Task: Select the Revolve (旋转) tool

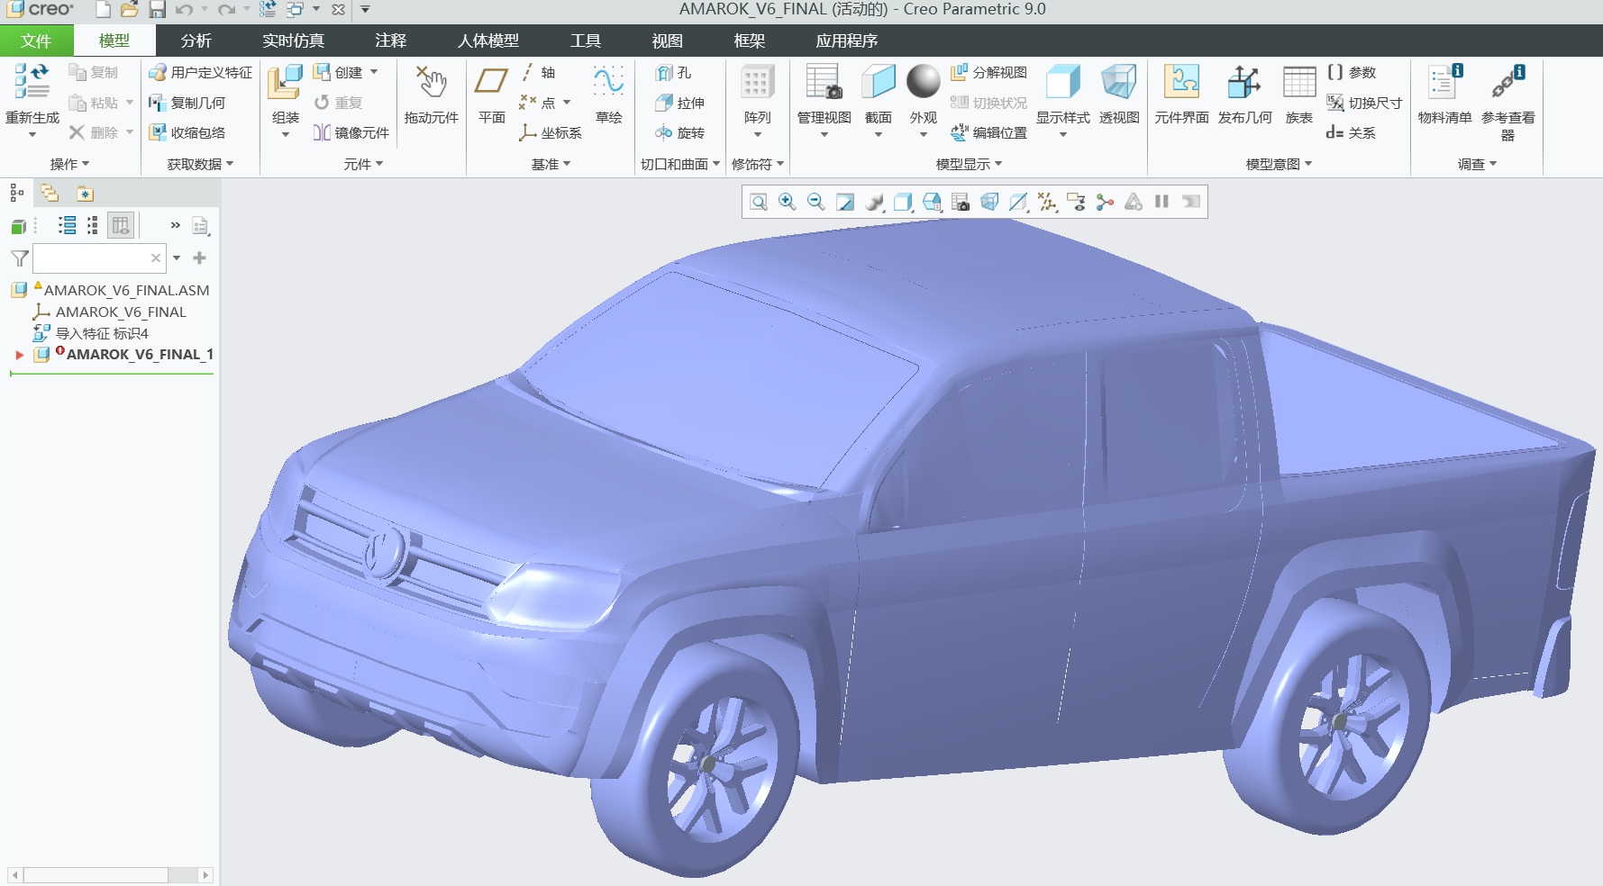Action: pos(680,132)
